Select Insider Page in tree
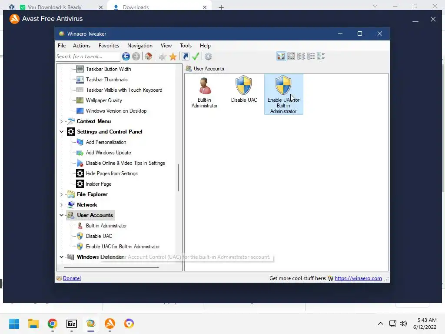The image size is (445, 334). point(99,184)
